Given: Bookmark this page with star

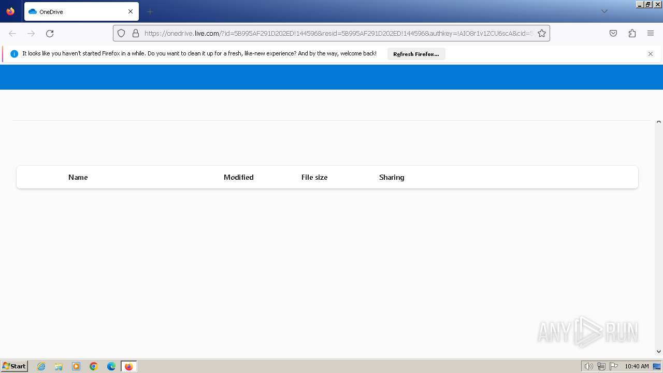Looking at the screenshot, I should [542, 33].
